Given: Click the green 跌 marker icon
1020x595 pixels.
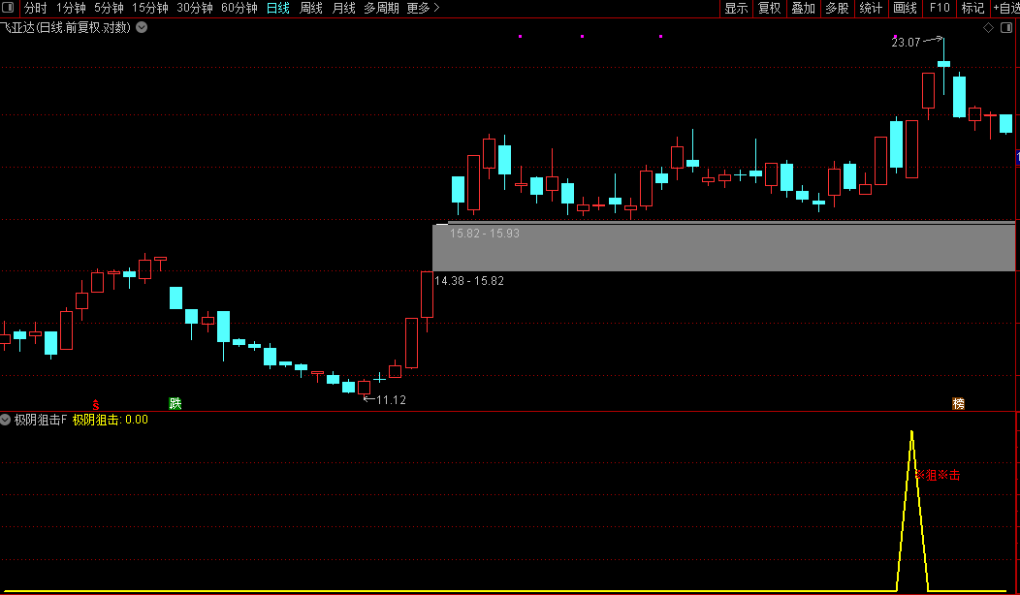Looking at the screenshot, I should tap(175, 403).
